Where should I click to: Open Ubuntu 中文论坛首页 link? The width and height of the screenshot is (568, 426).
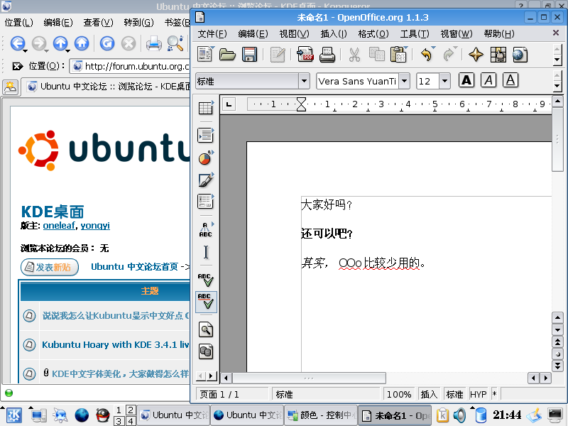(134, 267)
